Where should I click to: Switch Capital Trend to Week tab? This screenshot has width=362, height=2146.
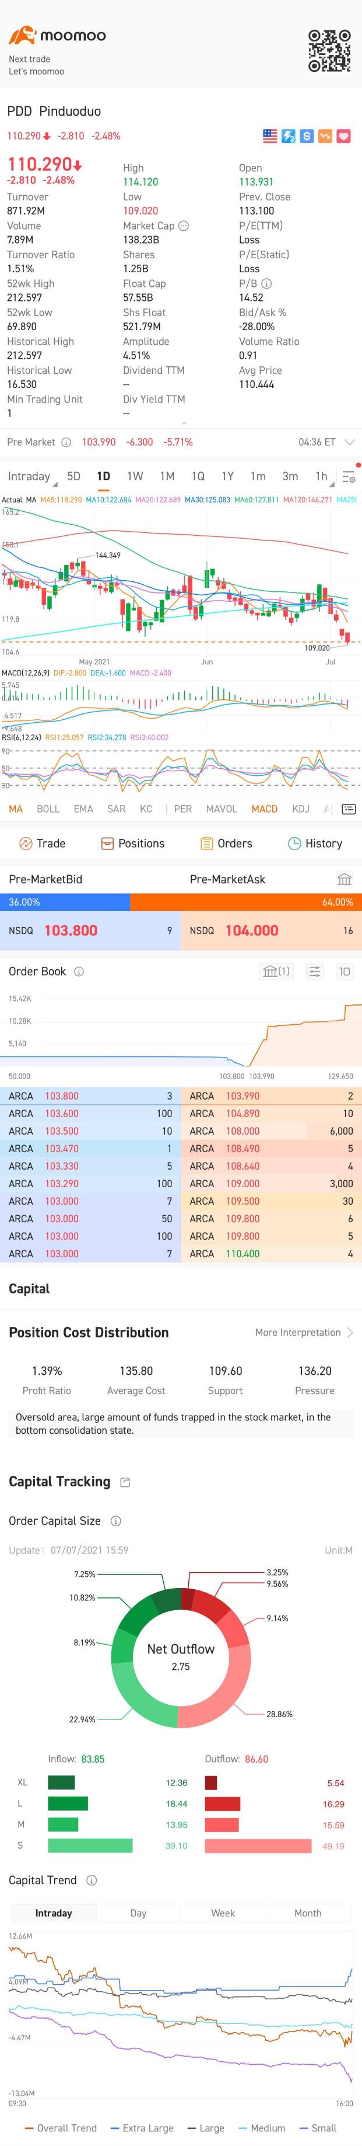tap(223, 1913)
